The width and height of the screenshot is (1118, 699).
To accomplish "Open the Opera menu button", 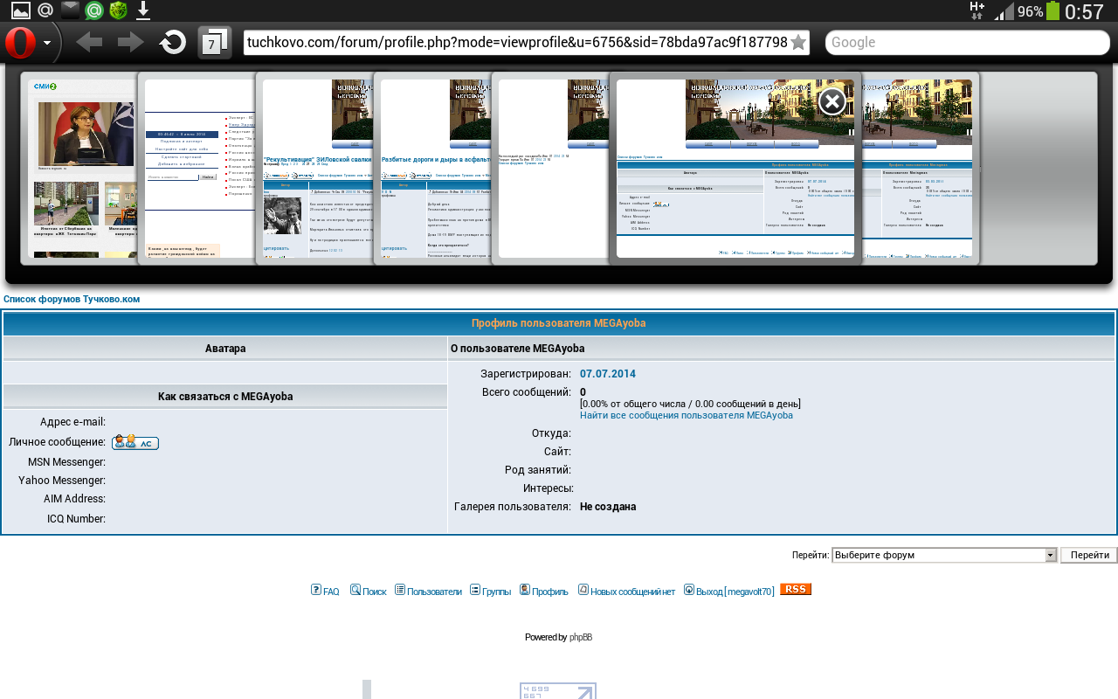I will click(21, 42).
